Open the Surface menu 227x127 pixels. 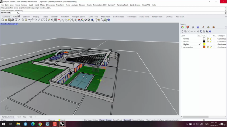coord(24,5)
